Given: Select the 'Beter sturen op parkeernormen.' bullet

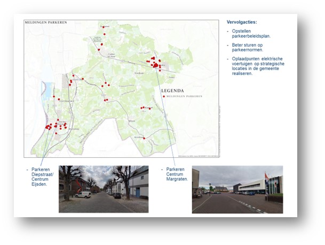Looking at the screenshot, I should (248, 48).
